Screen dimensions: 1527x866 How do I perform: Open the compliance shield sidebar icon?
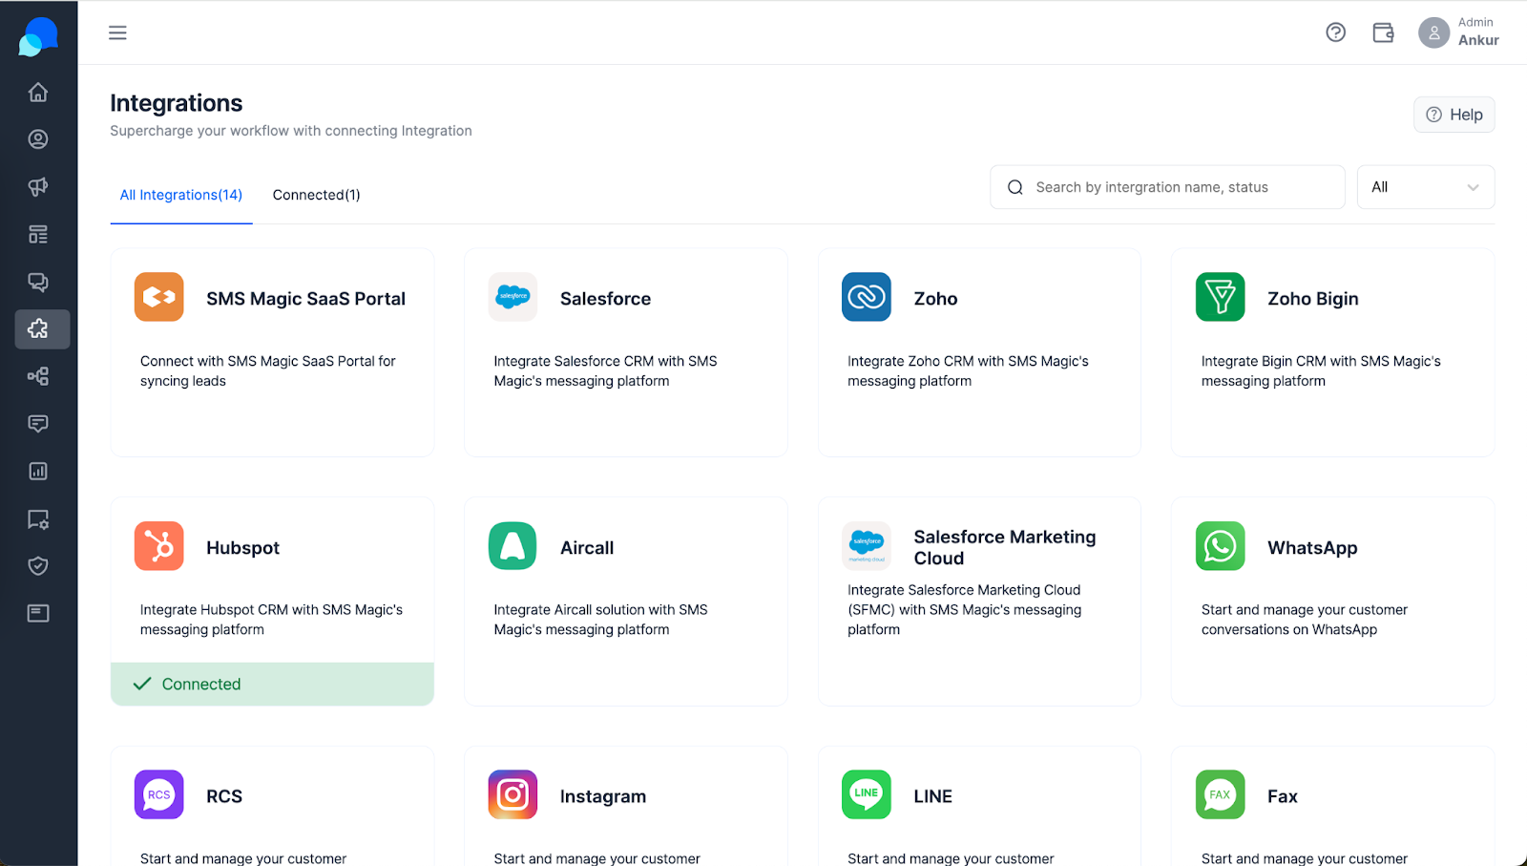click(38, 566)
